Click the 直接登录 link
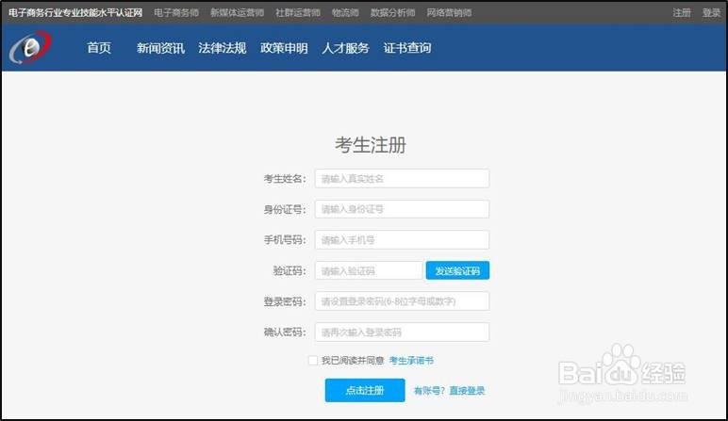Screen dimensions: 728x421 [x=467, y=391]
